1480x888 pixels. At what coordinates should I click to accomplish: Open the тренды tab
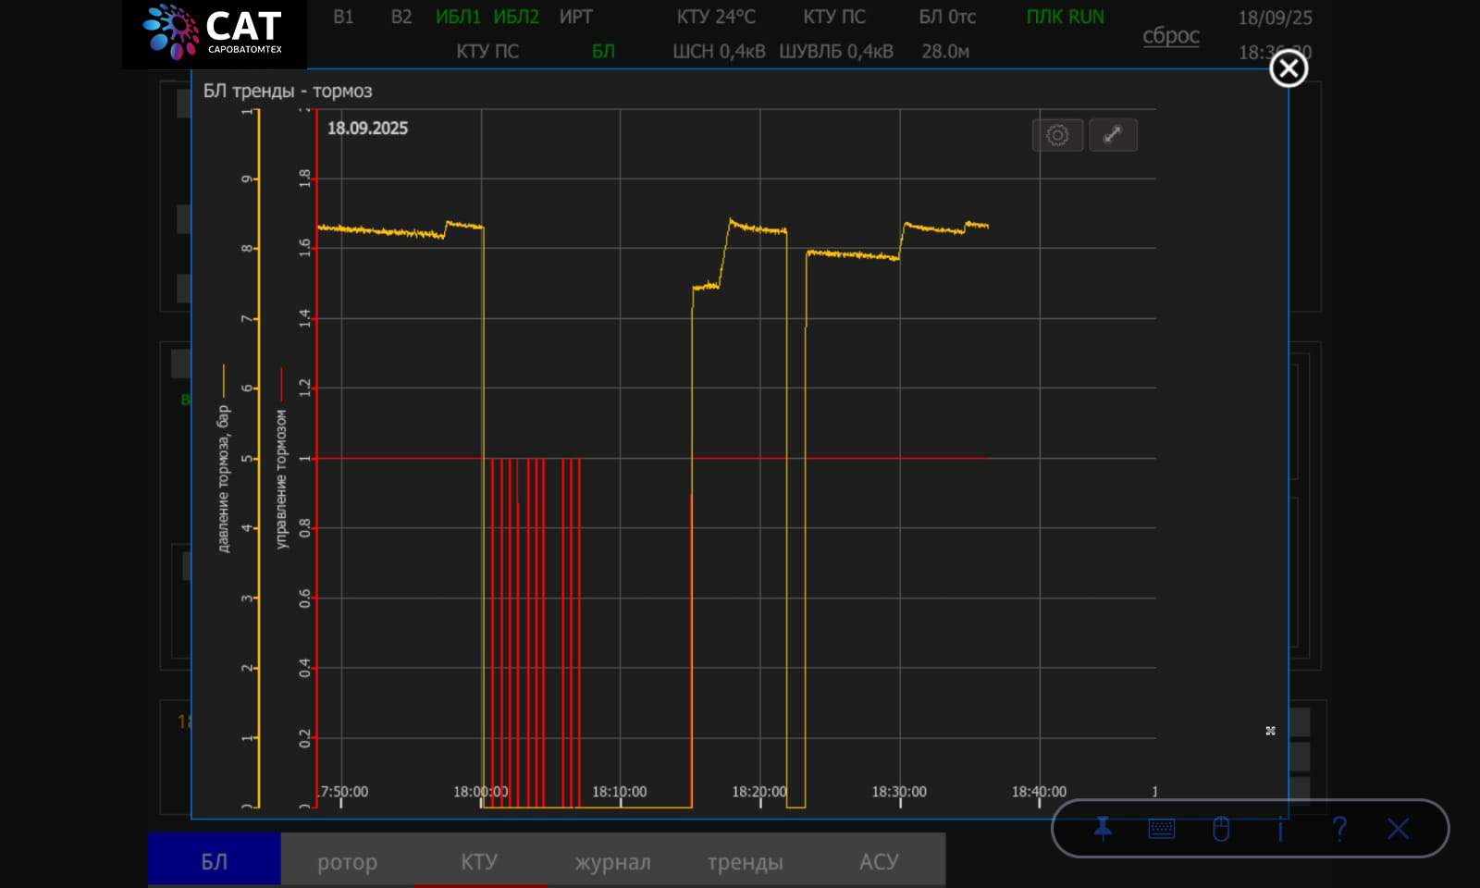coord(745,861)
